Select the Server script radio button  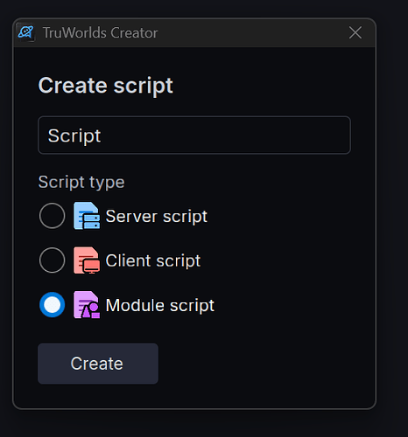tap(52, 216)
